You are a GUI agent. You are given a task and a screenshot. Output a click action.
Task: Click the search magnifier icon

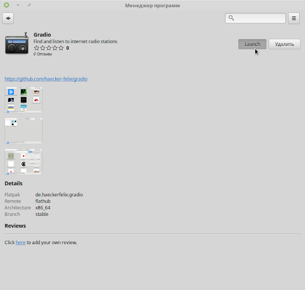(231, 18)
